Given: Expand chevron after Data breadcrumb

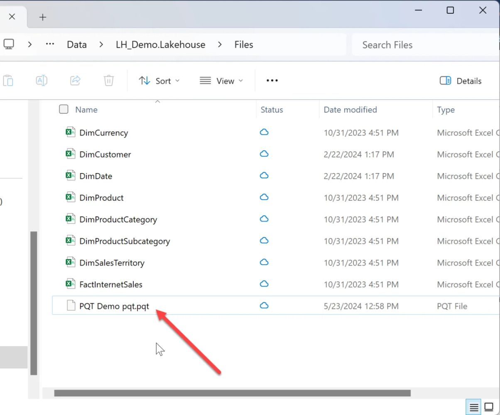Looking at the screenshot, I should [x=101, y=44].
